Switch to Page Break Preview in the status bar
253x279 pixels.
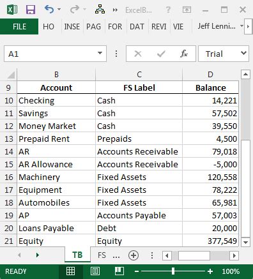119,271
